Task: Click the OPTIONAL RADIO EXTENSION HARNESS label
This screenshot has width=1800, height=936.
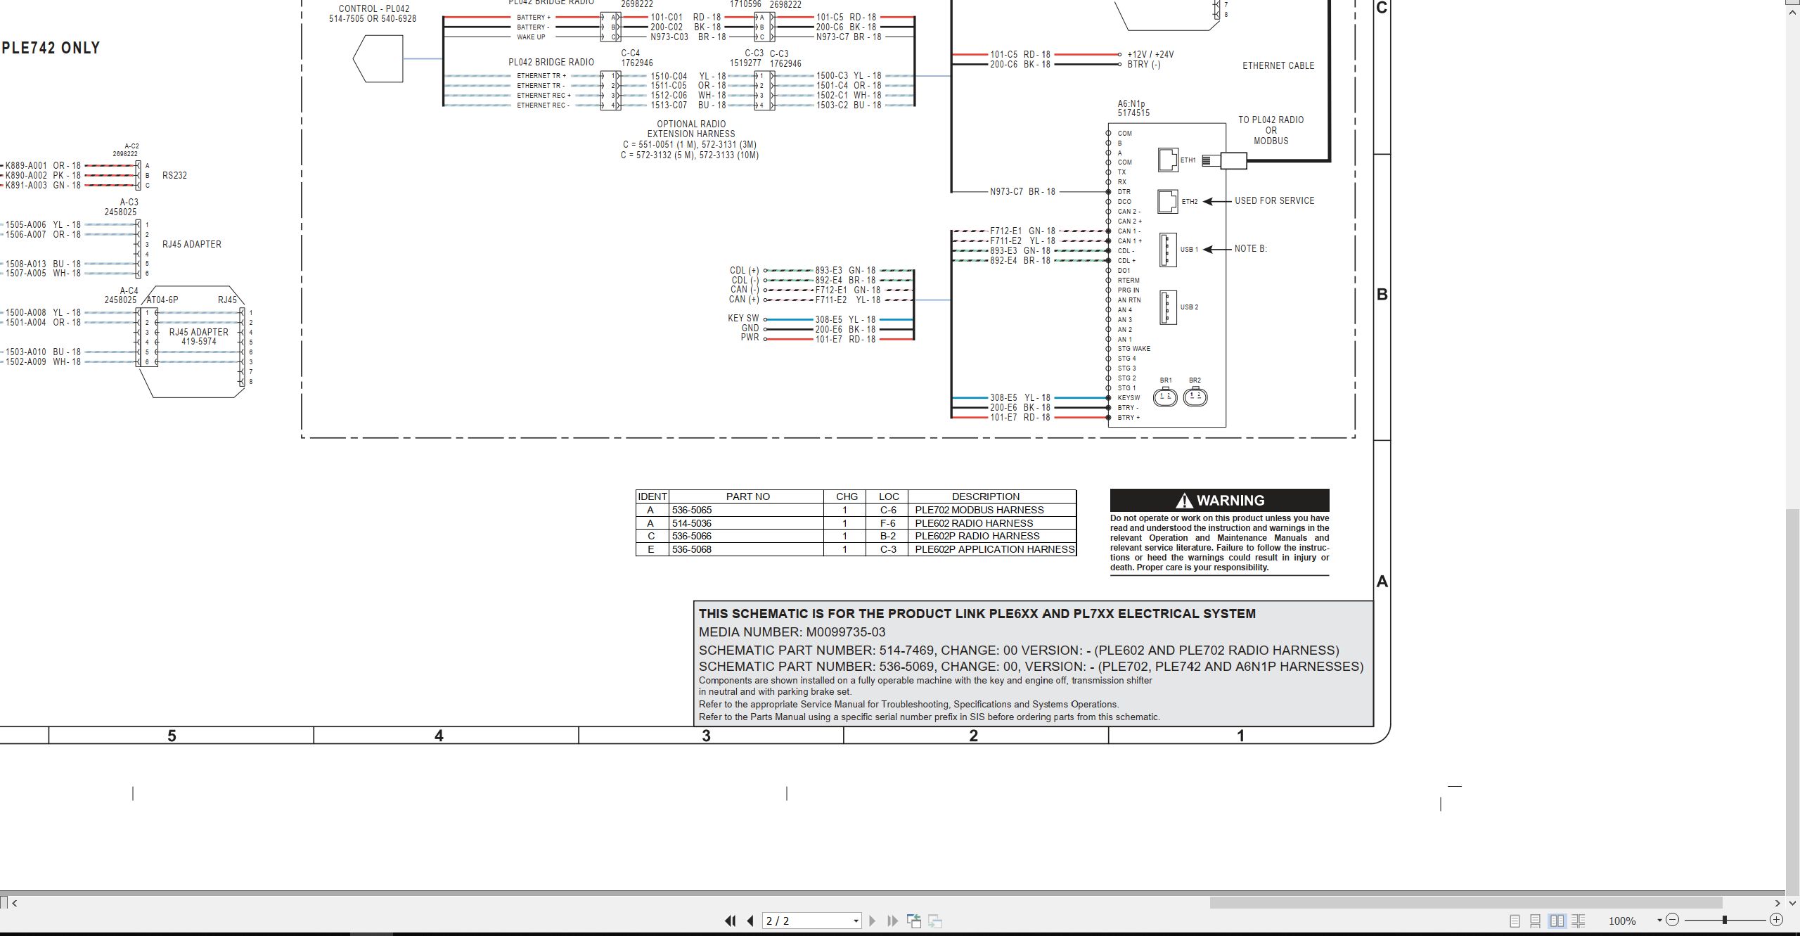Action: (x=691, y=129)
